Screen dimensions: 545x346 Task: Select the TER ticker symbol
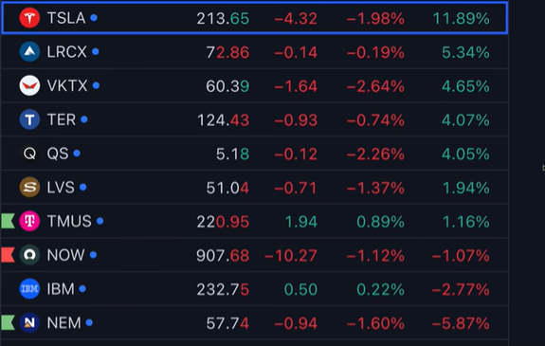[62, 120]
